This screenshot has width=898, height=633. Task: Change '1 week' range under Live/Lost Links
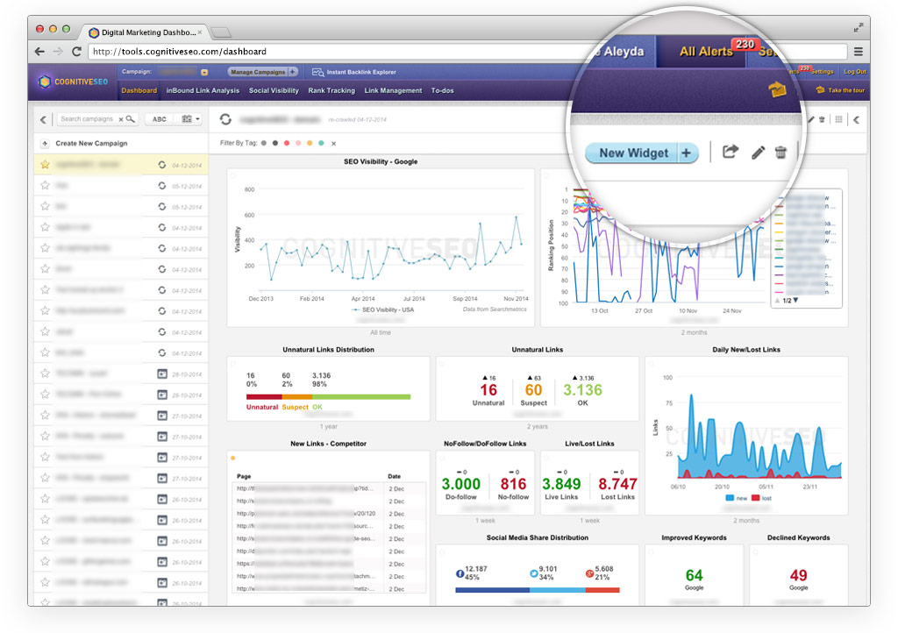tap(589, 520)
